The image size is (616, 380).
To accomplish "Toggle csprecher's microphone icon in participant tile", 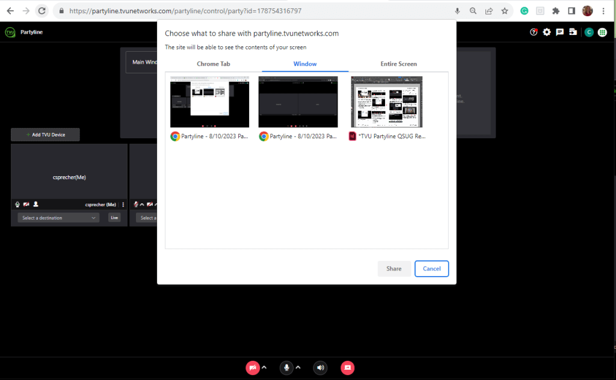I will coord(17,204).
